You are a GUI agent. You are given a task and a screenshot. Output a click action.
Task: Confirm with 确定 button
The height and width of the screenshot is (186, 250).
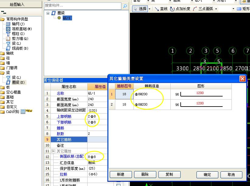tap(207, 175)
